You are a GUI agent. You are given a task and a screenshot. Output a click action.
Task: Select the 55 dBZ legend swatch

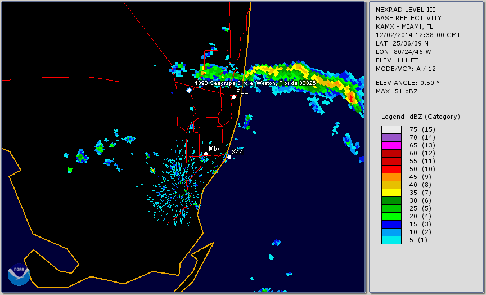pos(391,162)
